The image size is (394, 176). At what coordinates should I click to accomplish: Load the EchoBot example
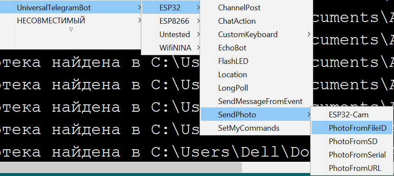coord(232,47)
